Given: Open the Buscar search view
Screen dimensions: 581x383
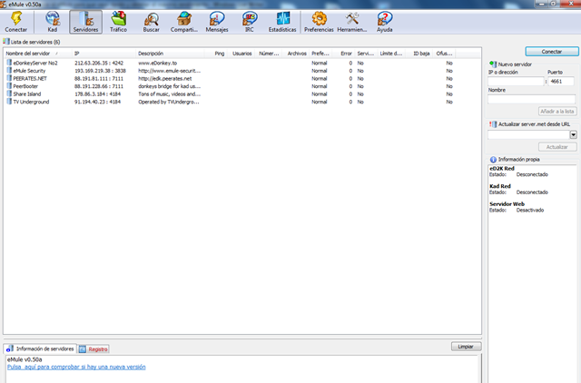Looking at the screenshot, I should (152, 22).
